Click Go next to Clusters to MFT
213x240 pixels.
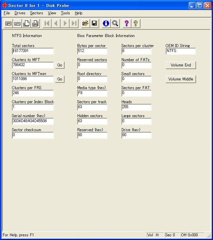pos(60,65)
